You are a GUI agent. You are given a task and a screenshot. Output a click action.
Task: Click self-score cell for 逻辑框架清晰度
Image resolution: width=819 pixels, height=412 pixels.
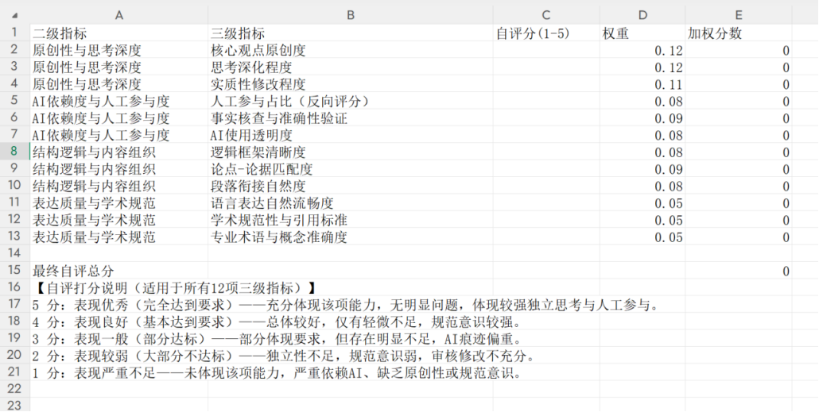[x=546, y=152]
